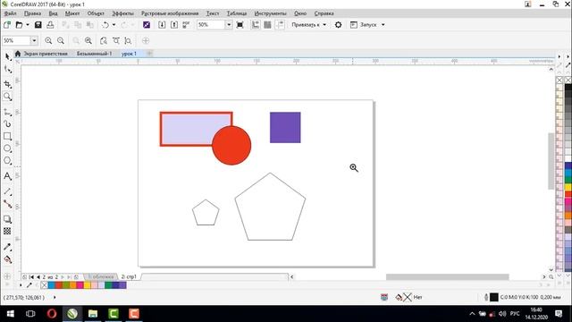572x322 pixels.
Task: Click the No Color swatch in document palette
Action: coord(44,285)
